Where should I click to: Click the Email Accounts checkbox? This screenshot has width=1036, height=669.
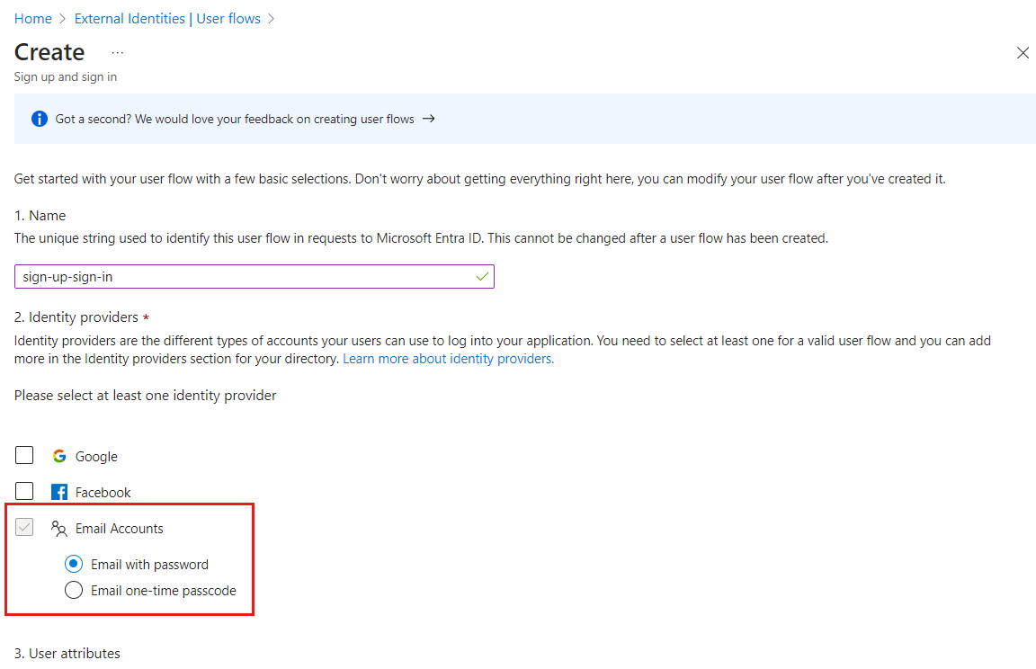click(x=24, y=527)
